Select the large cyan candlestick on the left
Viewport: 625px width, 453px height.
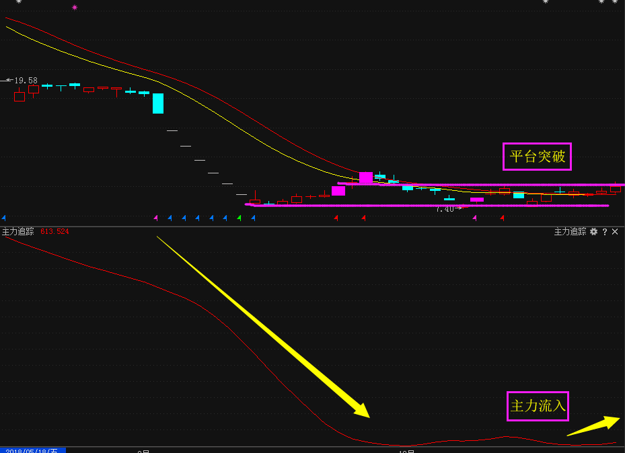(158, 103)
